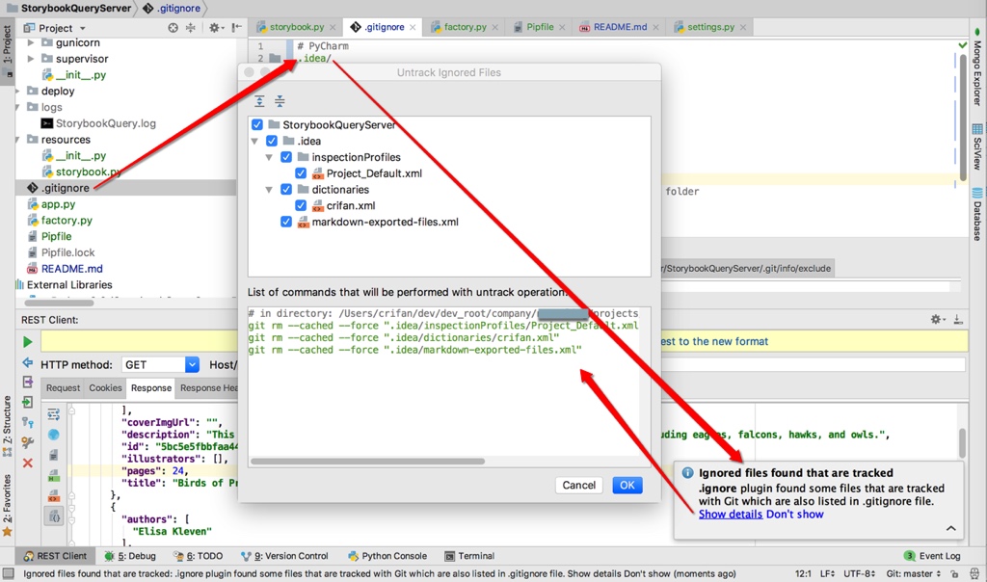Click the tools wrench icon in REST Client sidebar

(28, 443)
